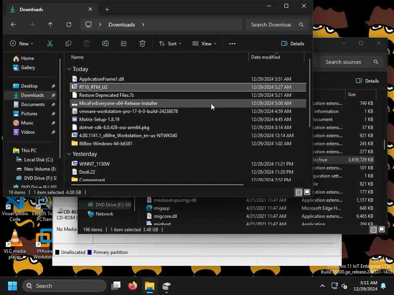Click the search magnifier in Downloads window

tap(301, 25)
